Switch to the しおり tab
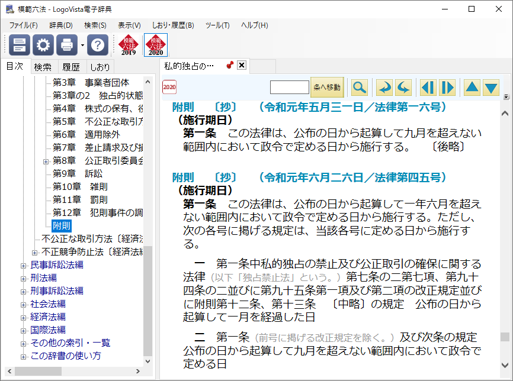 point(100,67)
